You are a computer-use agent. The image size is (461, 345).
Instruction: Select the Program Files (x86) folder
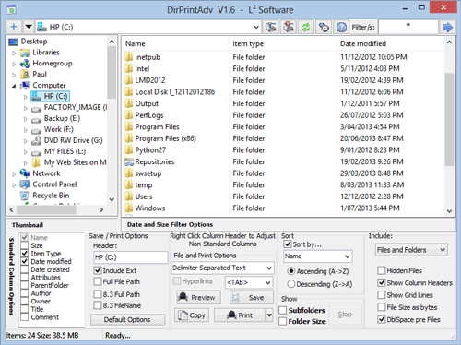(165, 138)
